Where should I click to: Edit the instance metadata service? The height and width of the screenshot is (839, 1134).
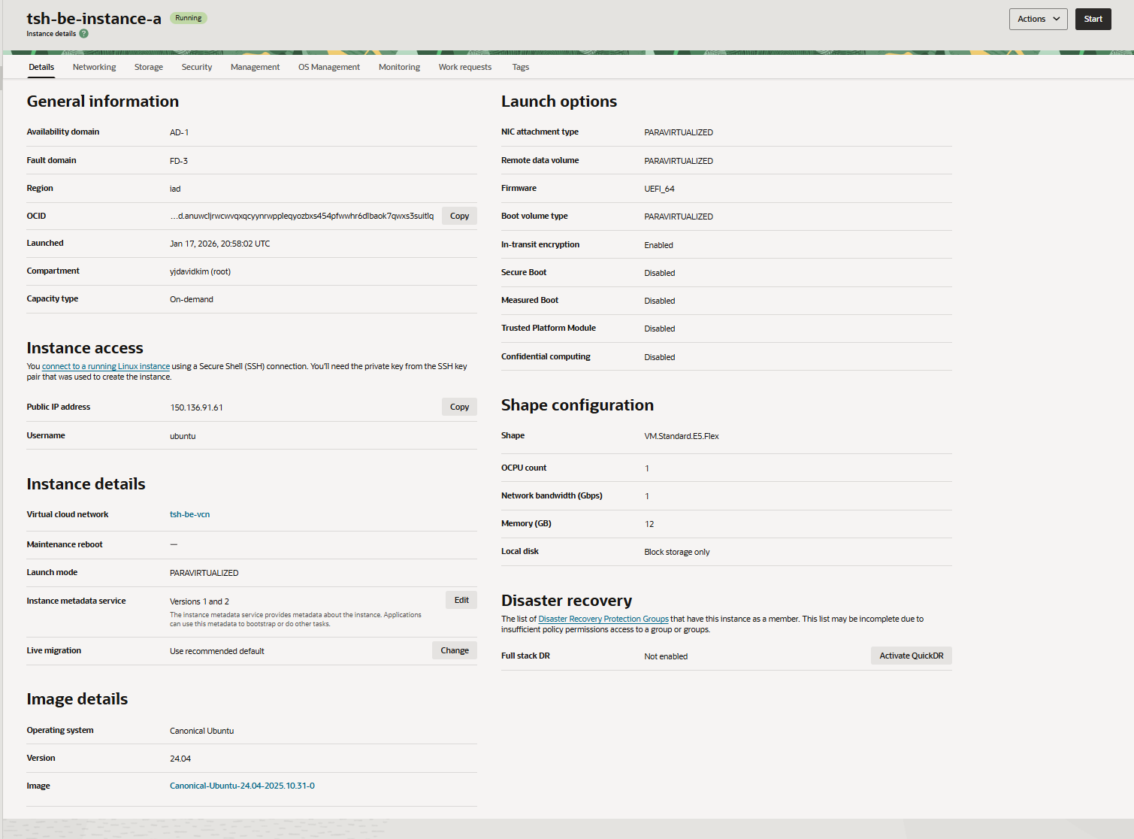click(461, 600)
